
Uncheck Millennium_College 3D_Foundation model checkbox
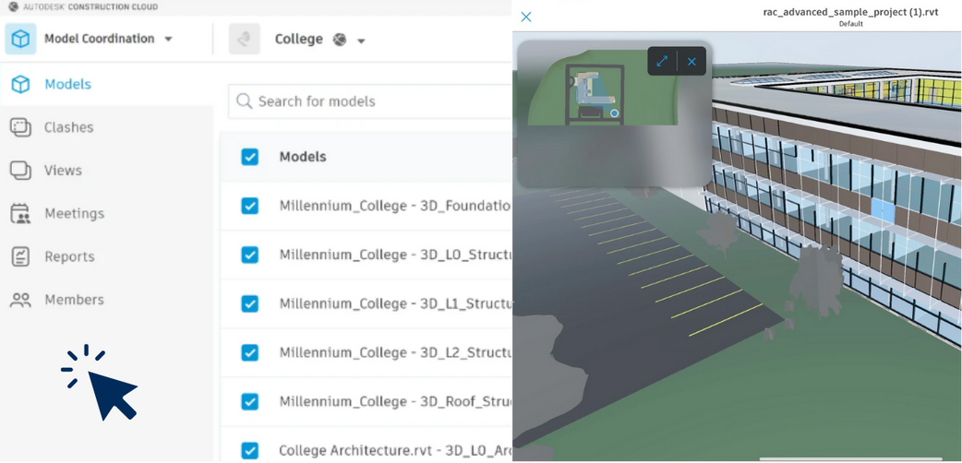tap(249, 206)
